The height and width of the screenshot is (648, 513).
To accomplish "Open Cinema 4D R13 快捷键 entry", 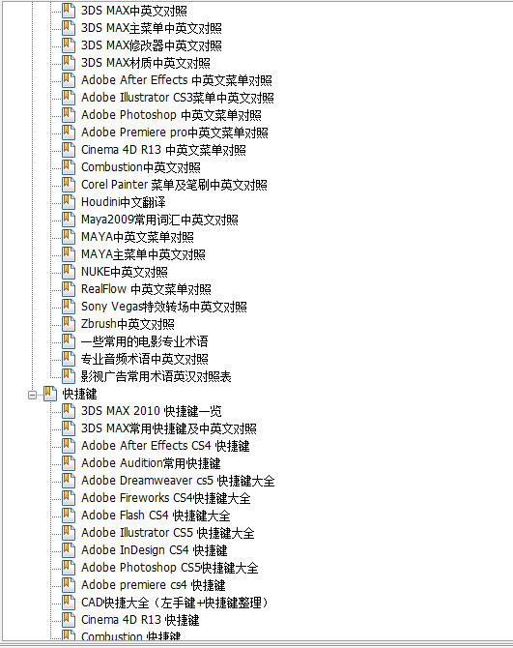I will point(140,620).
